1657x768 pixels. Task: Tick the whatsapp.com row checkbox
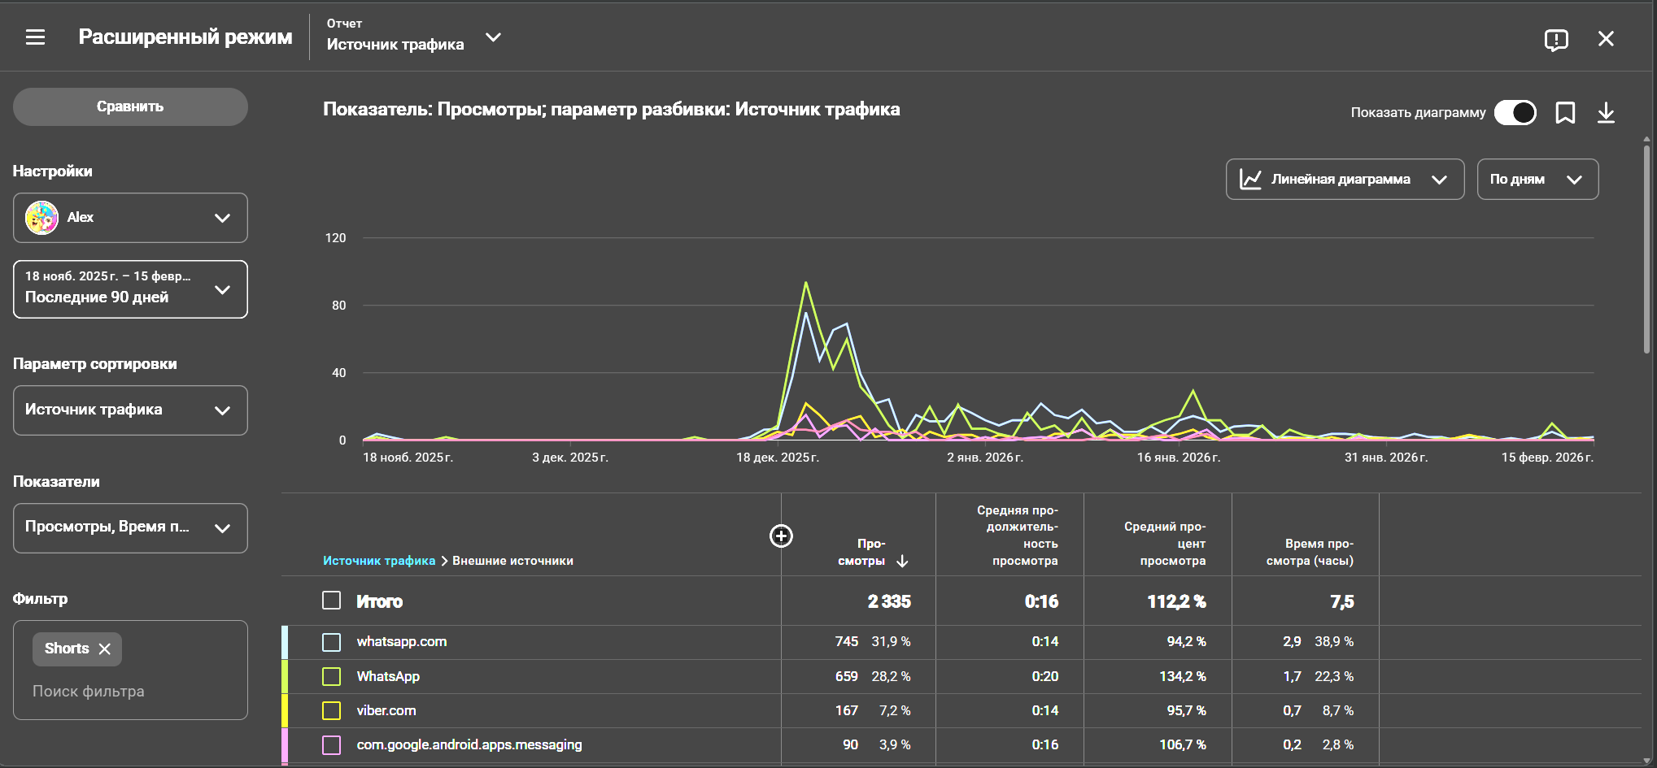click(331, 642)
